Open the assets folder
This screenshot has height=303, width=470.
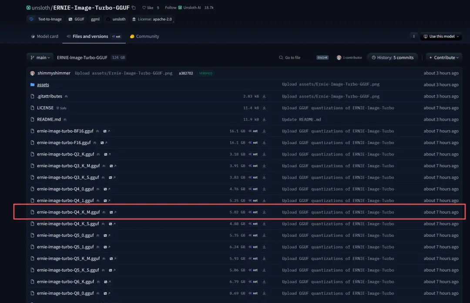click(x=43, y=84)
